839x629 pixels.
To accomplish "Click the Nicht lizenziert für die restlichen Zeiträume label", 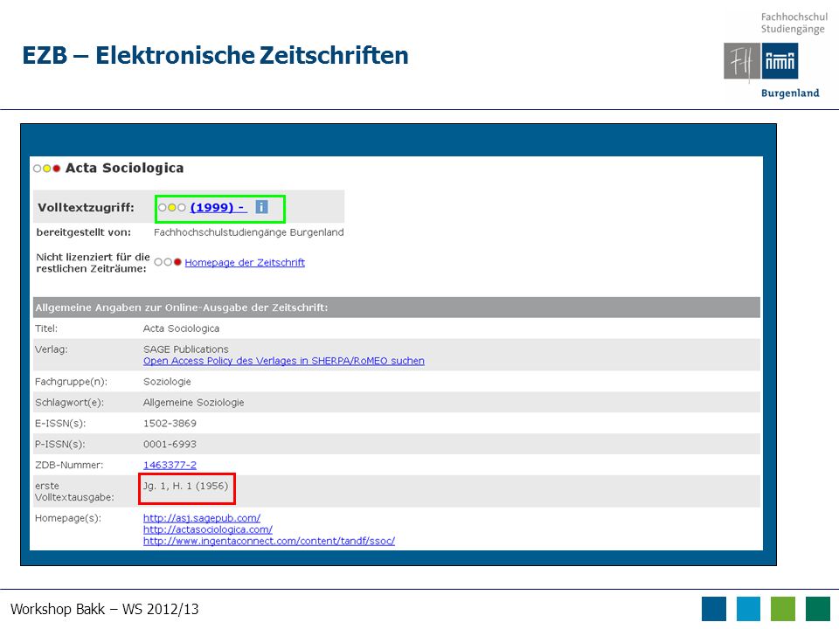I will pos(93,263).
